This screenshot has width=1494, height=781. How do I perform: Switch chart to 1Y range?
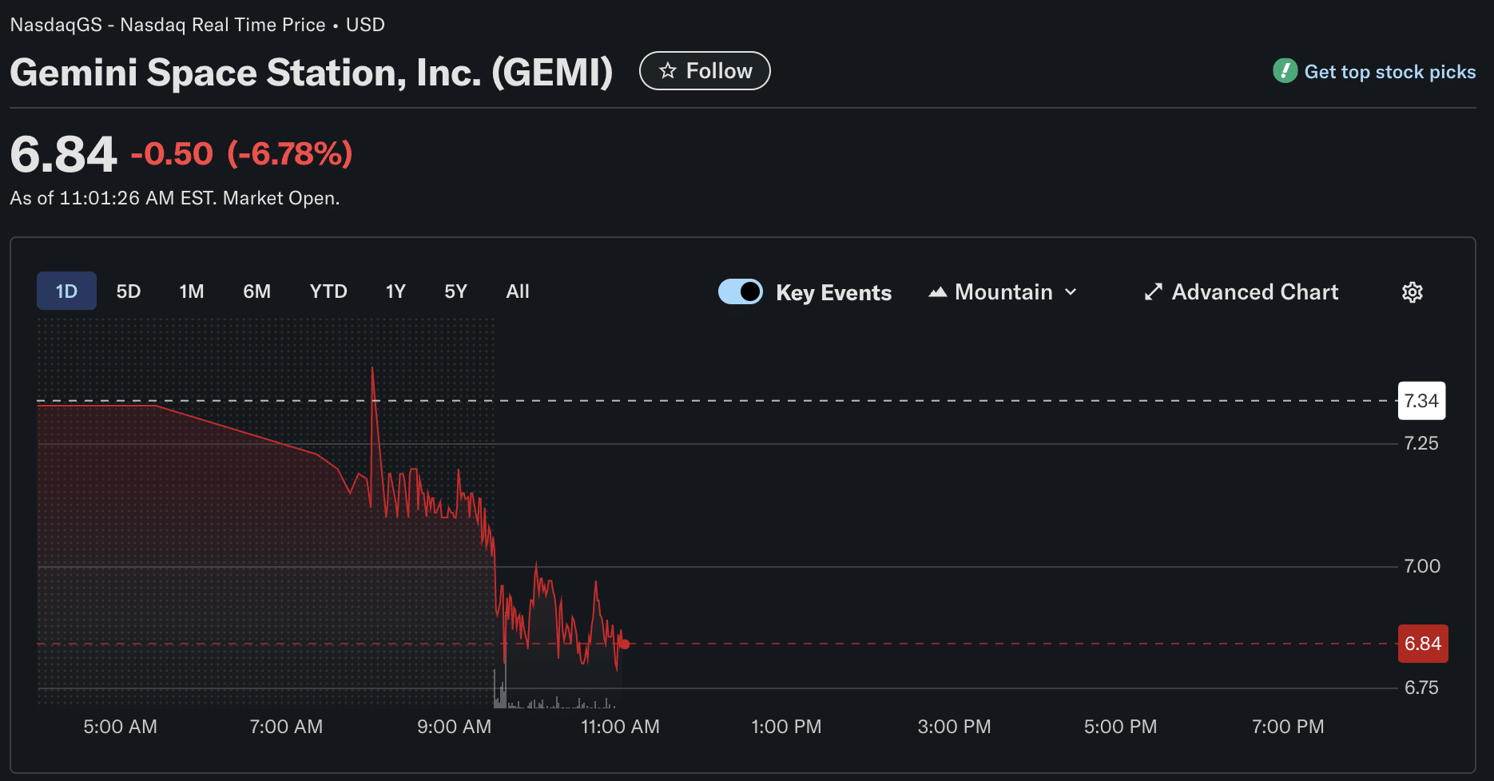tap(395, 291)
